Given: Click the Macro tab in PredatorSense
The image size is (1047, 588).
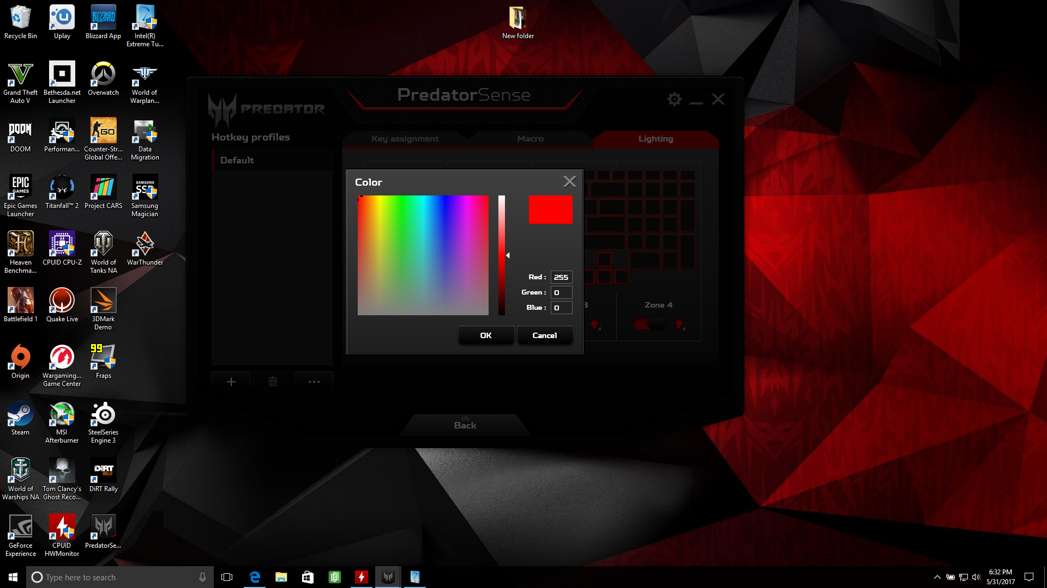Looking at the screenshot, I should tap(529, 137).
